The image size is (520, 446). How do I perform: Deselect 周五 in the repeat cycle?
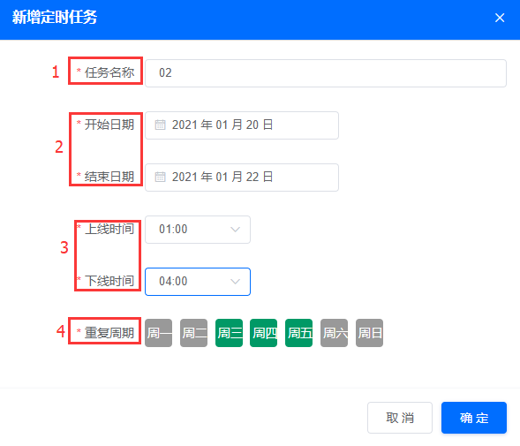pos(298,333)
